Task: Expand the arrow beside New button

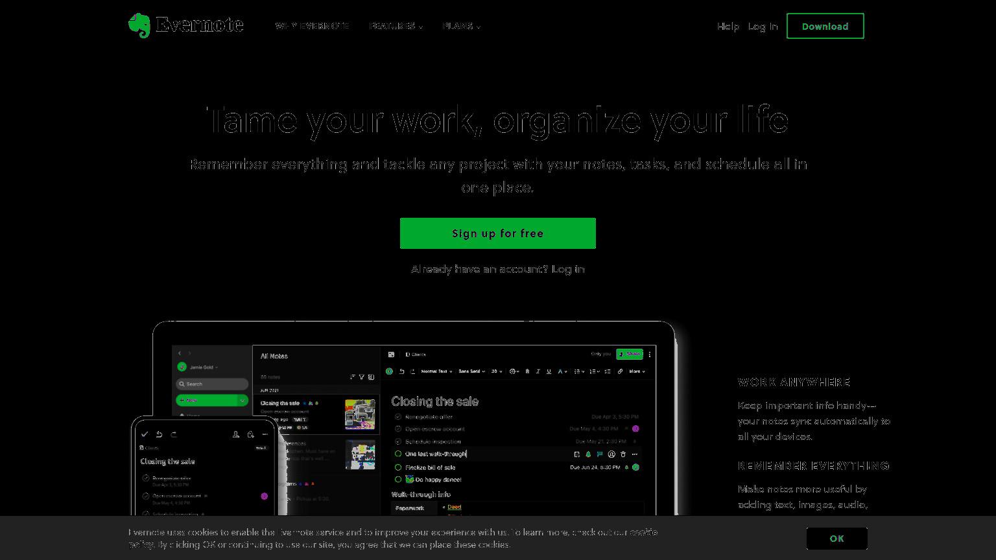Action: pyautogui.click(x=243, y=401)
